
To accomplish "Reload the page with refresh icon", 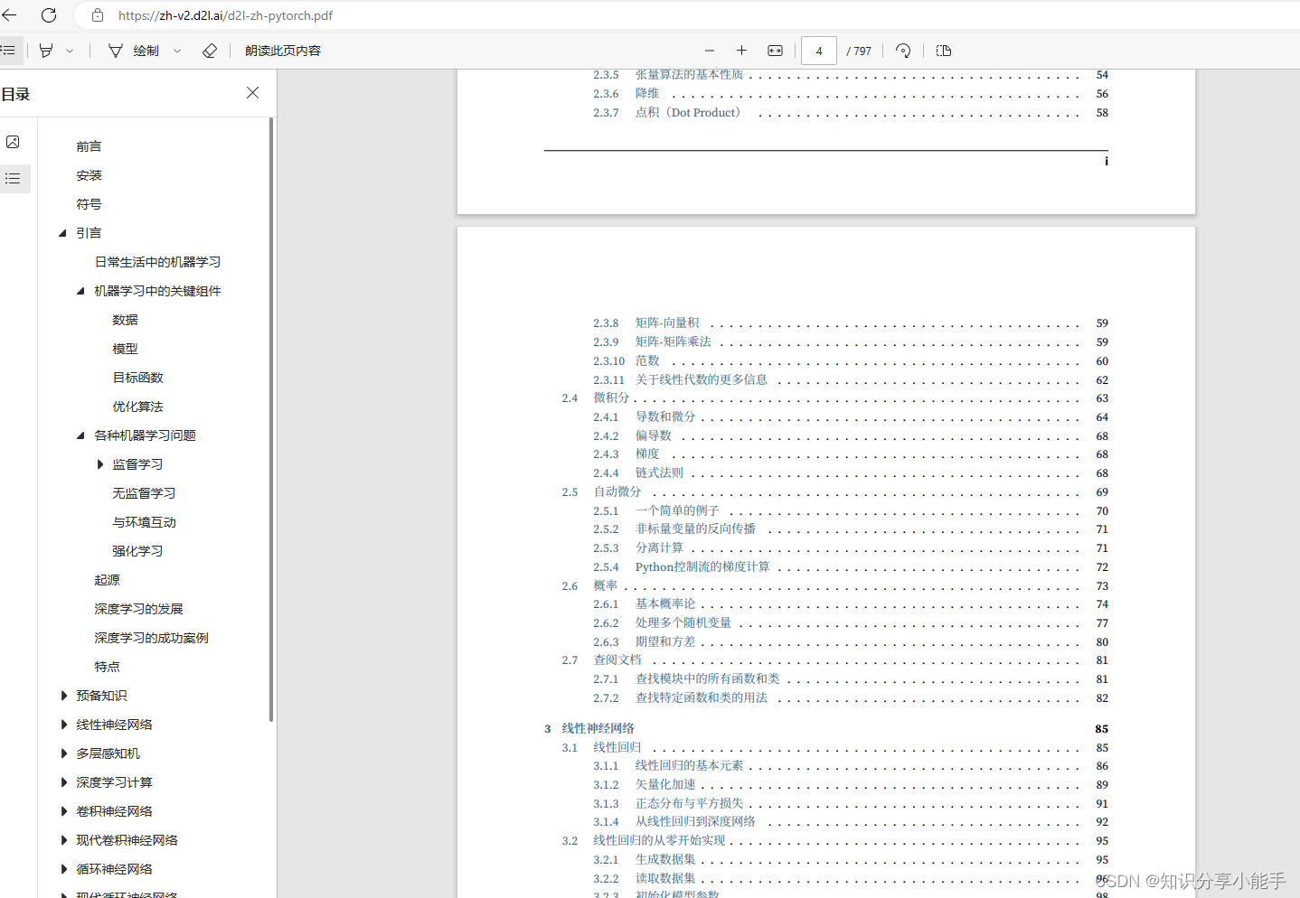I will 49,15.
